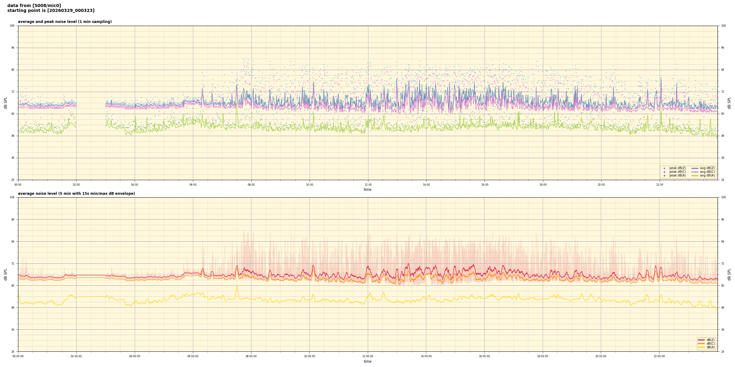The image size is (735, 367).
Task: Click the yellow dB(A) swatch in bottom legend
Action: tap(701, 347)
